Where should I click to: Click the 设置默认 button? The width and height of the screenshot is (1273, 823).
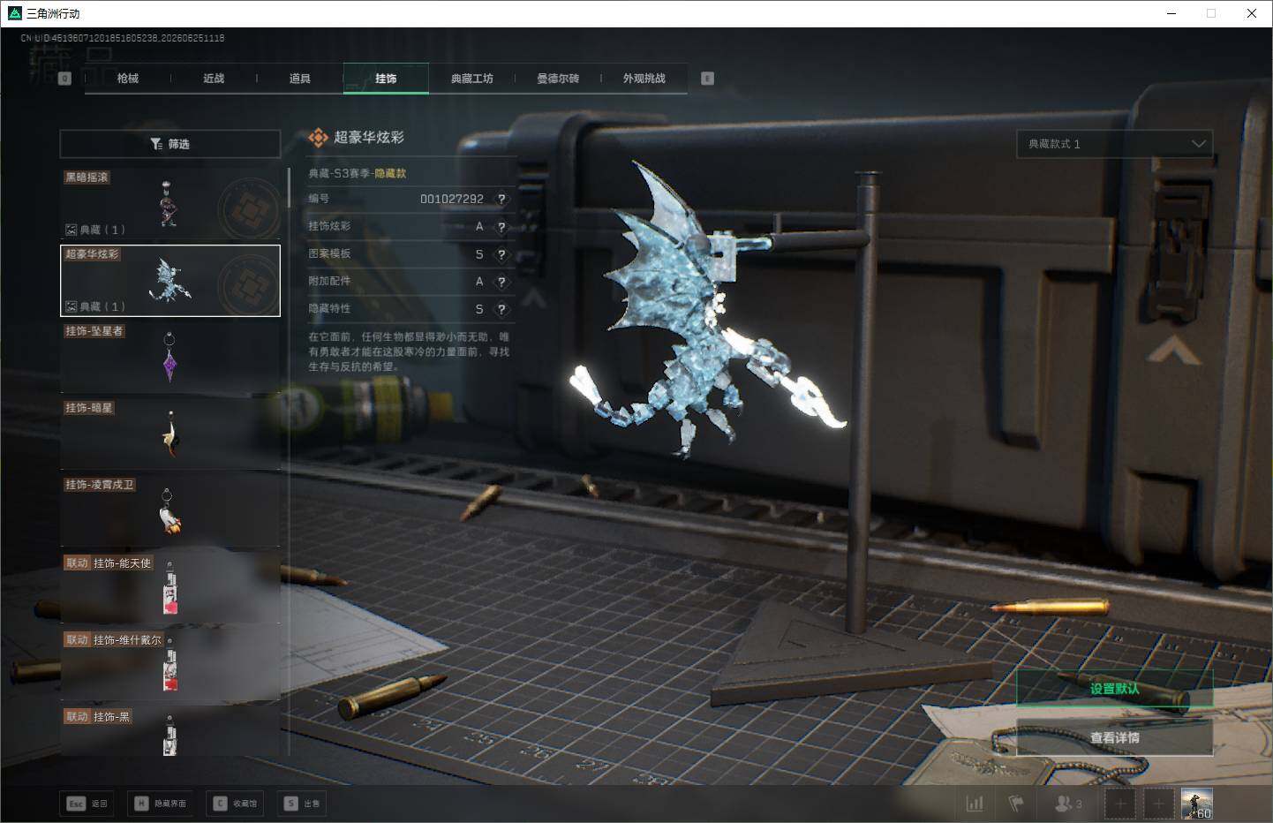tap(1115, 689)
